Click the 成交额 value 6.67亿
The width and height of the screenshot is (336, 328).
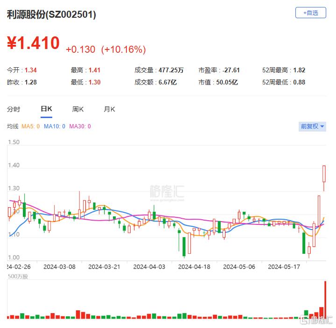(168, 82)
